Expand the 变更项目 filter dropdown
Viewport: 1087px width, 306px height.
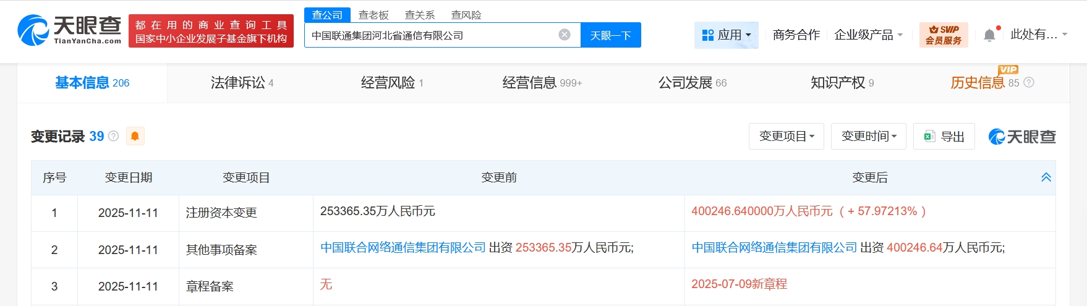click(x=786, y=136)
